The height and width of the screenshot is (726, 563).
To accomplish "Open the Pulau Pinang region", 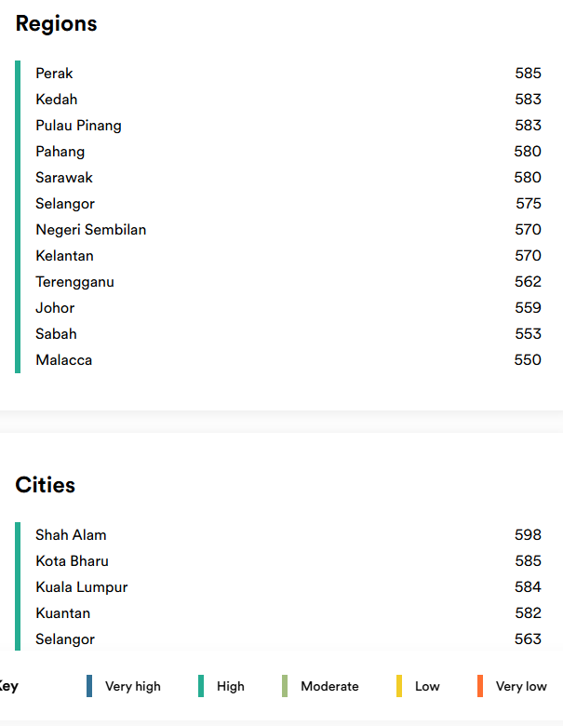I will pos(78,126).
